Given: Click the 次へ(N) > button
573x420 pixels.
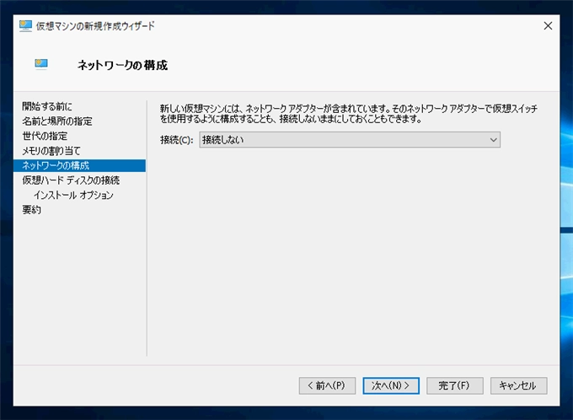Looking at the screenshot, I should pyautogui.click(x=391, y=385).
